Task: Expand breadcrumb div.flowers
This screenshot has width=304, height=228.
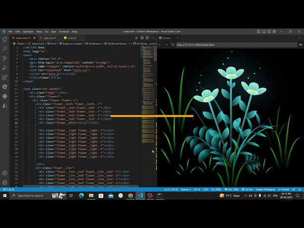Action: pyautogui.click(x=93, y=44)
